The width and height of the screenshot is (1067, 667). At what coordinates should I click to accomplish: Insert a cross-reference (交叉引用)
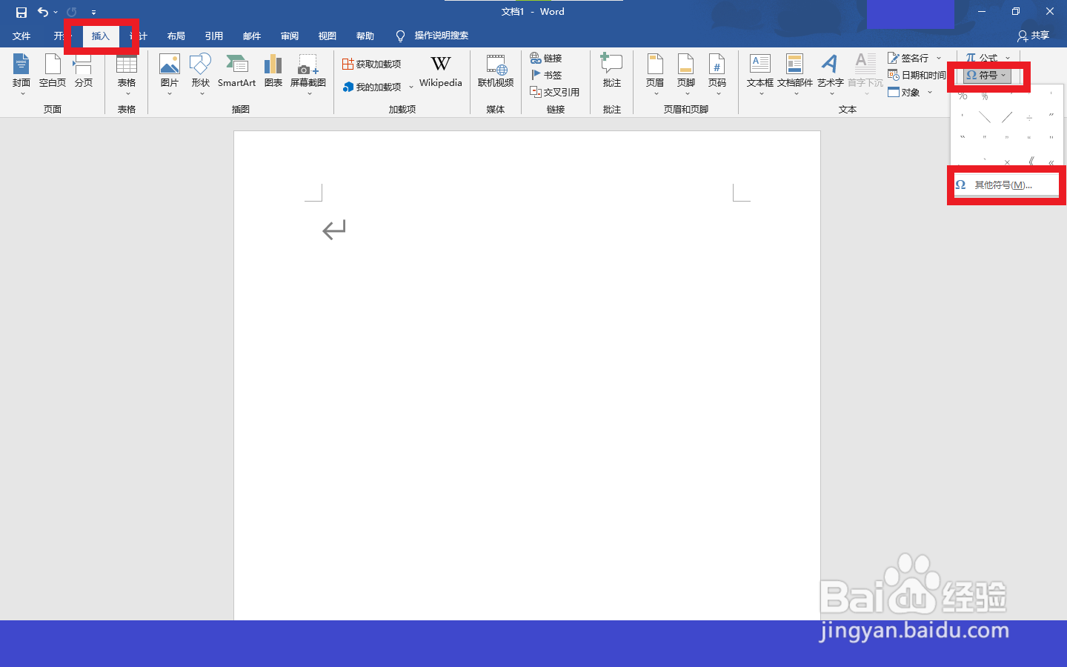click(x=555, y=92)
